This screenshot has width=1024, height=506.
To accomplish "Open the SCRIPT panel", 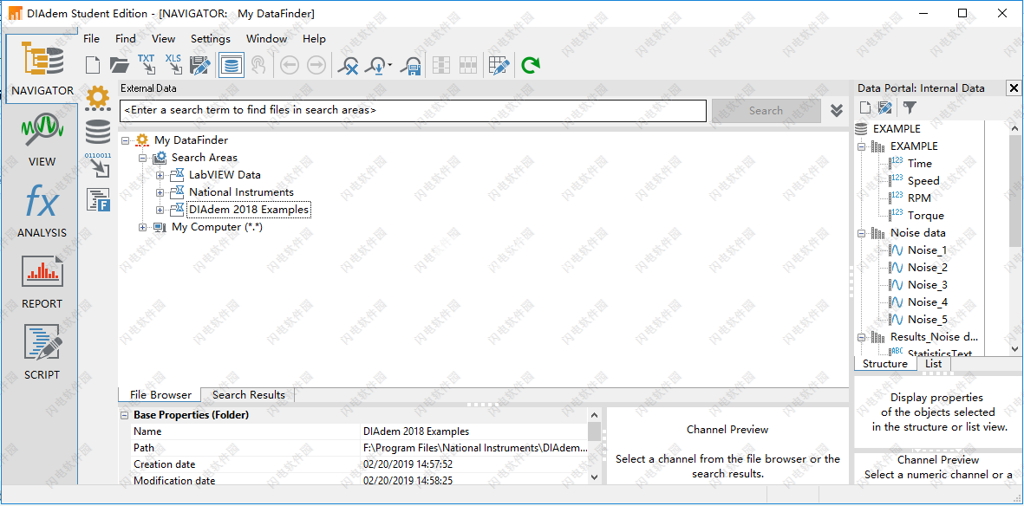I will tap(42, 352).
